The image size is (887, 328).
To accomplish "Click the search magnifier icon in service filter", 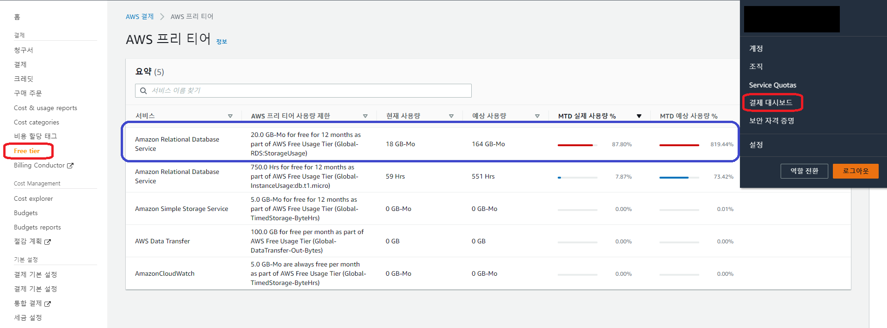I will [143, 91].
